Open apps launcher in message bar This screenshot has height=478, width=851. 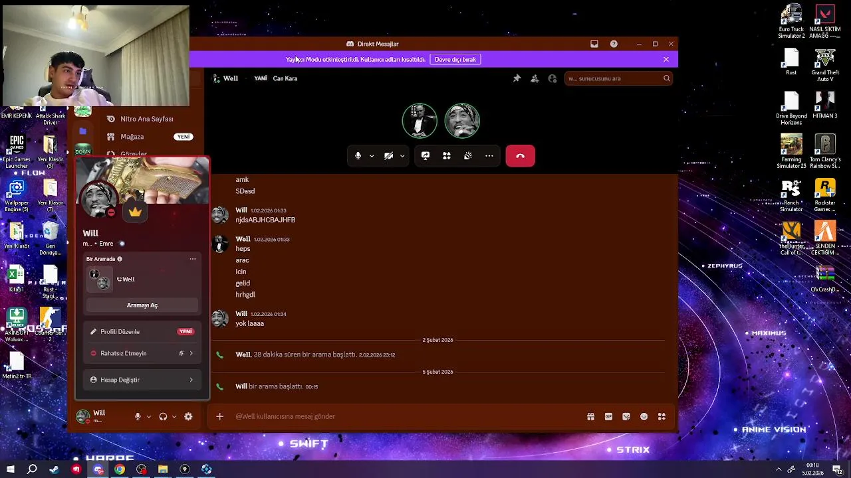(662, 416)
